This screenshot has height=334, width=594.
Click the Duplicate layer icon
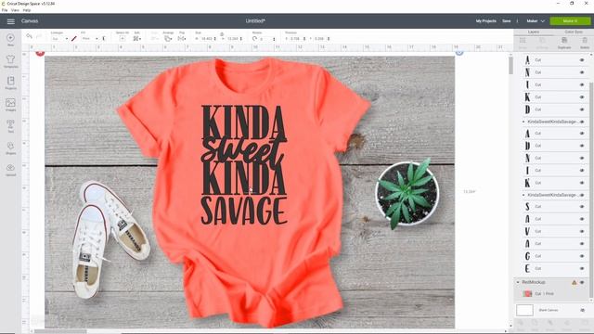pyautogui.click(x=564, y=41)
